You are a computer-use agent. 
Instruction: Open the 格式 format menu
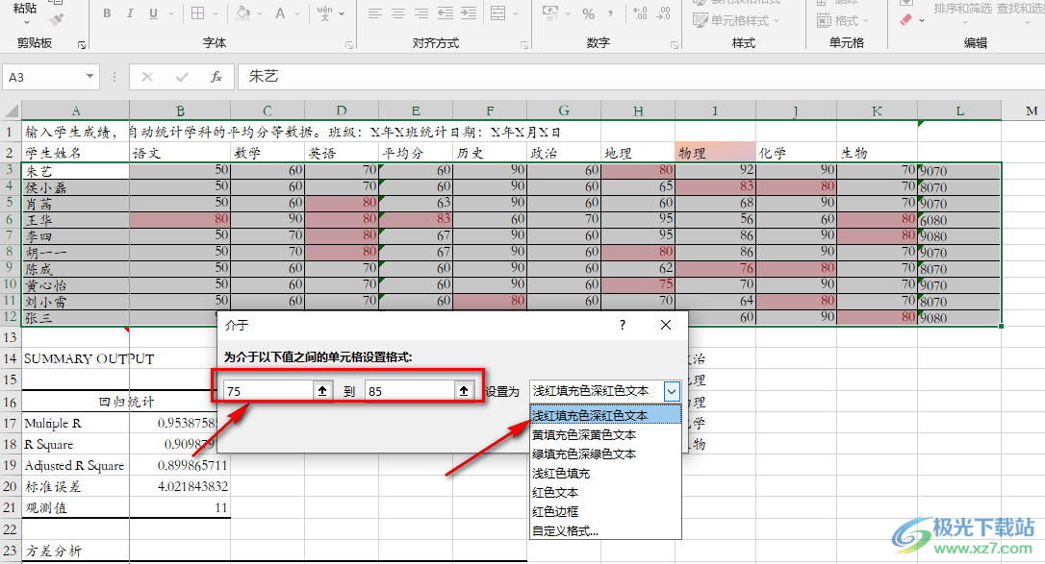point(843,20)
